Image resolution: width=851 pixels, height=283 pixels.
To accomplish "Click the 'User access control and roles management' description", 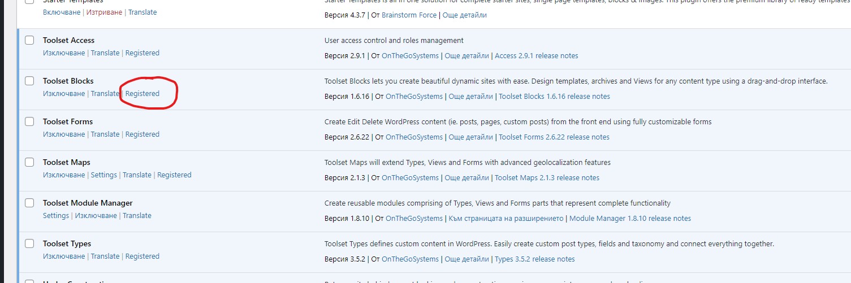I will [x=394, y=40].
